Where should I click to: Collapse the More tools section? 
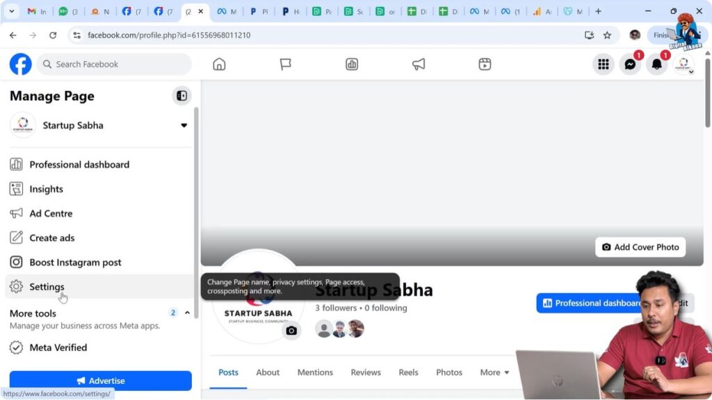pyautogui.click(x=187, y=313)
